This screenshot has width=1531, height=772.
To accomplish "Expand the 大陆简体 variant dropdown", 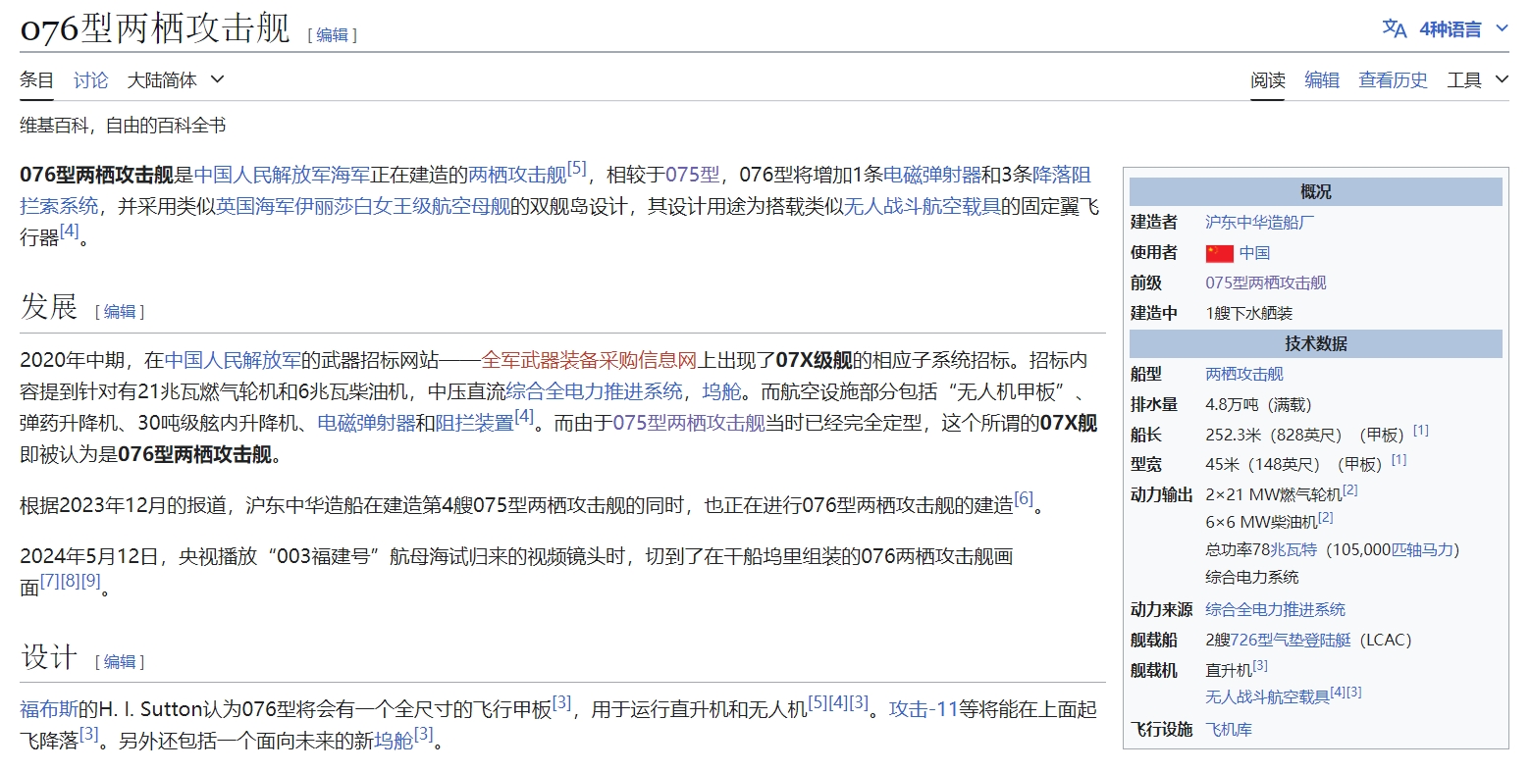I will [x=176, y=79].
